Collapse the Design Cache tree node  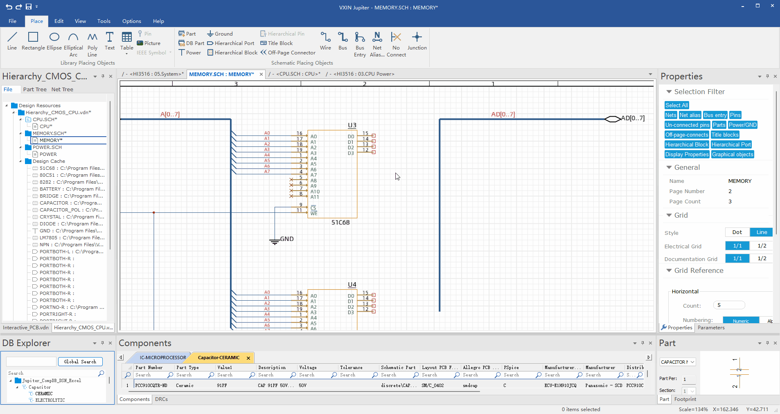[x=20, y=161]
